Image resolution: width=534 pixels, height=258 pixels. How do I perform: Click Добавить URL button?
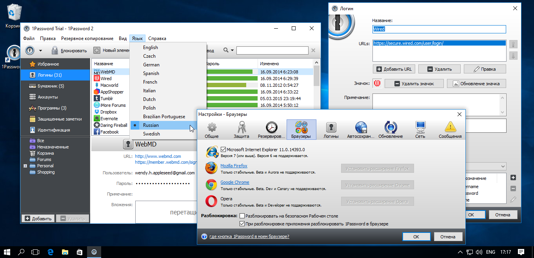pos(394,69)
